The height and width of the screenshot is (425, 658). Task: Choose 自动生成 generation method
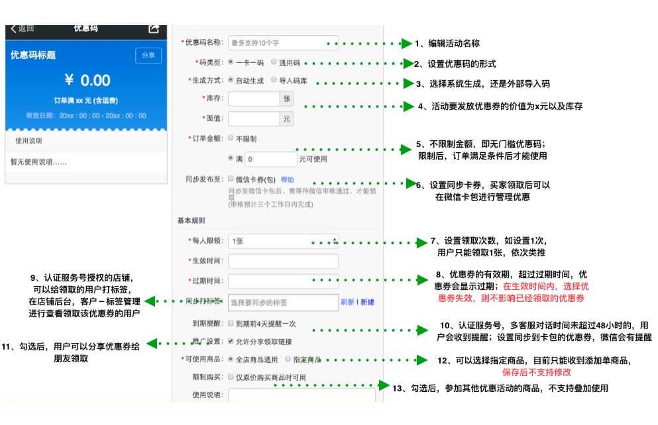(x=231, y=79)
